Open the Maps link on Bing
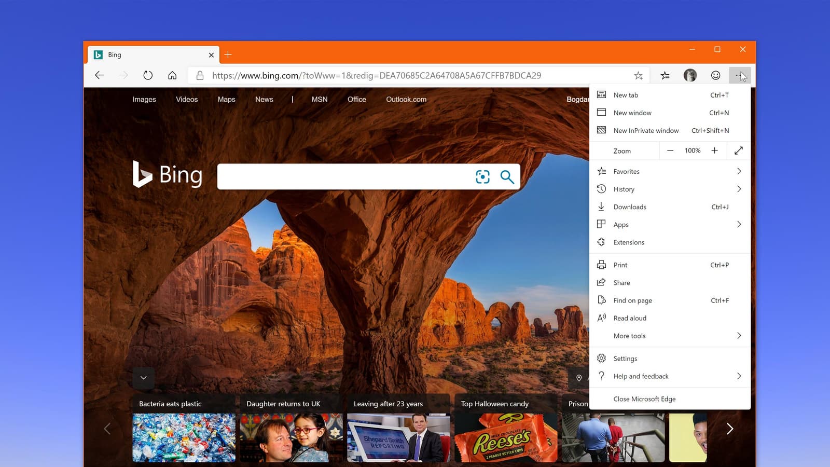 click(x=226, y=99)
